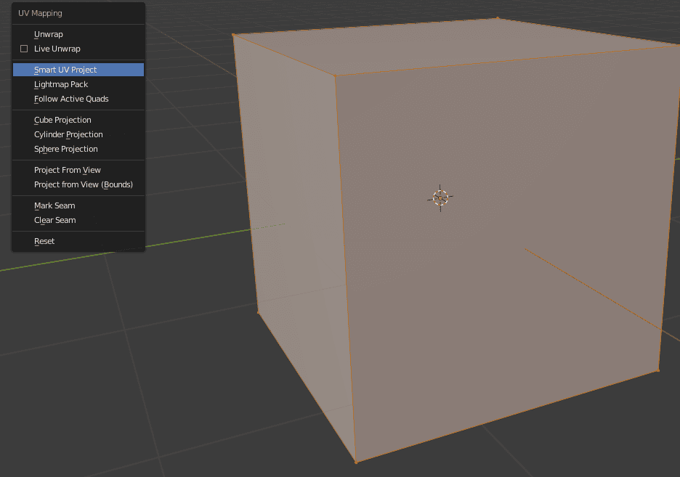Apply Cube Projection mapping

62,120
